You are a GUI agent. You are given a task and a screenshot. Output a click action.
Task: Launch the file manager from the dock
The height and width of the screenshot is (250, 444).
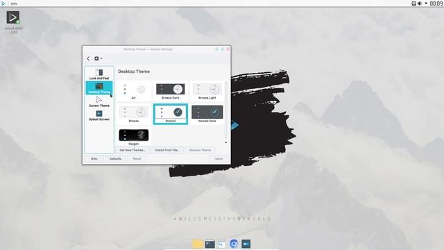click(x=198, y=244)
